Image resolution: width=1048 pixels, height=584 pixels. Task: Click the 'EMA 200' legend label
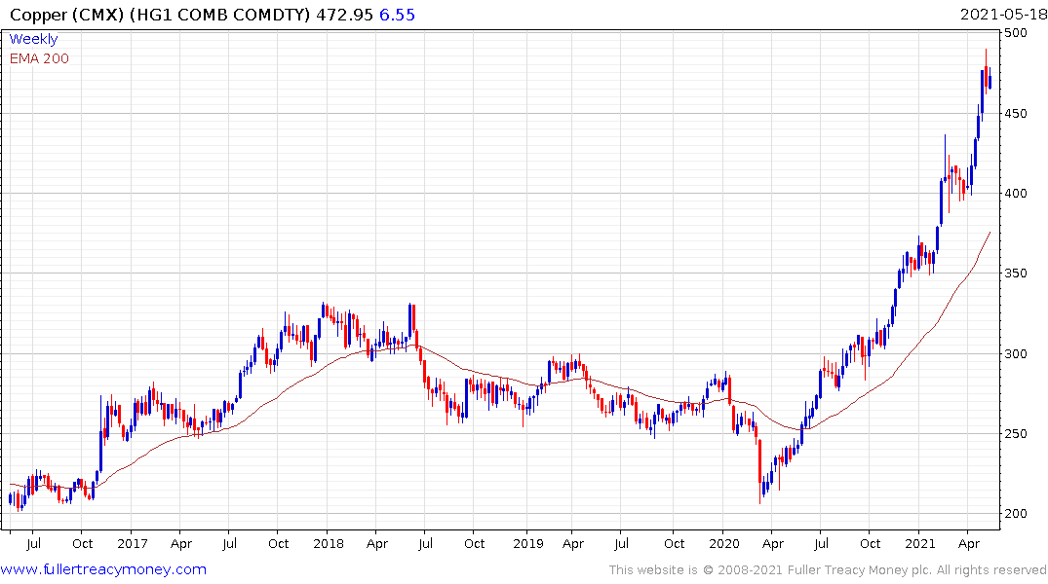pyautogui.click(x=39, y=58)
